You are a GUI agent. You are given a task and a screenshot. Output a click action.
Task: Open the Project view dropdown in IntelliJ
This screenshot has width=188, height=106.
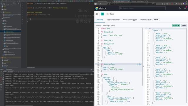click(x=4, y=3)
